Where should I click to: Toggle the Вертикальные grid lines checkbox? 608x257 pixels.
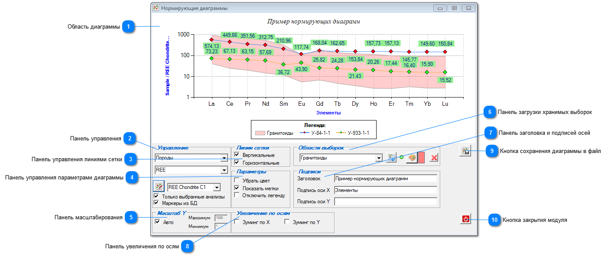237,155
